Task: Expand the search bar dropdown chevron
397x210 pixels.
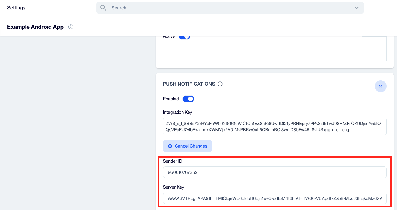Action: point(357,8)
